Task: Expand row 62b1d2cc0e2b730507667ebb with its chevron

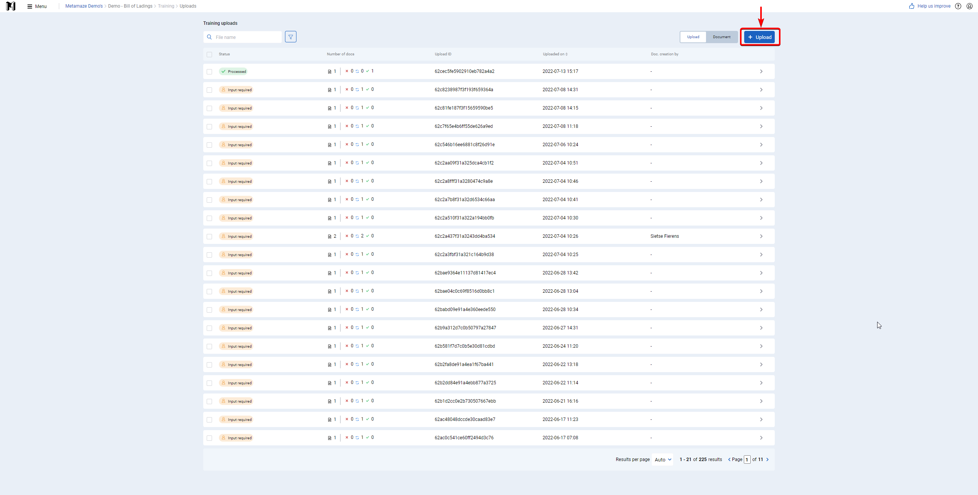Action: (761, 401)
